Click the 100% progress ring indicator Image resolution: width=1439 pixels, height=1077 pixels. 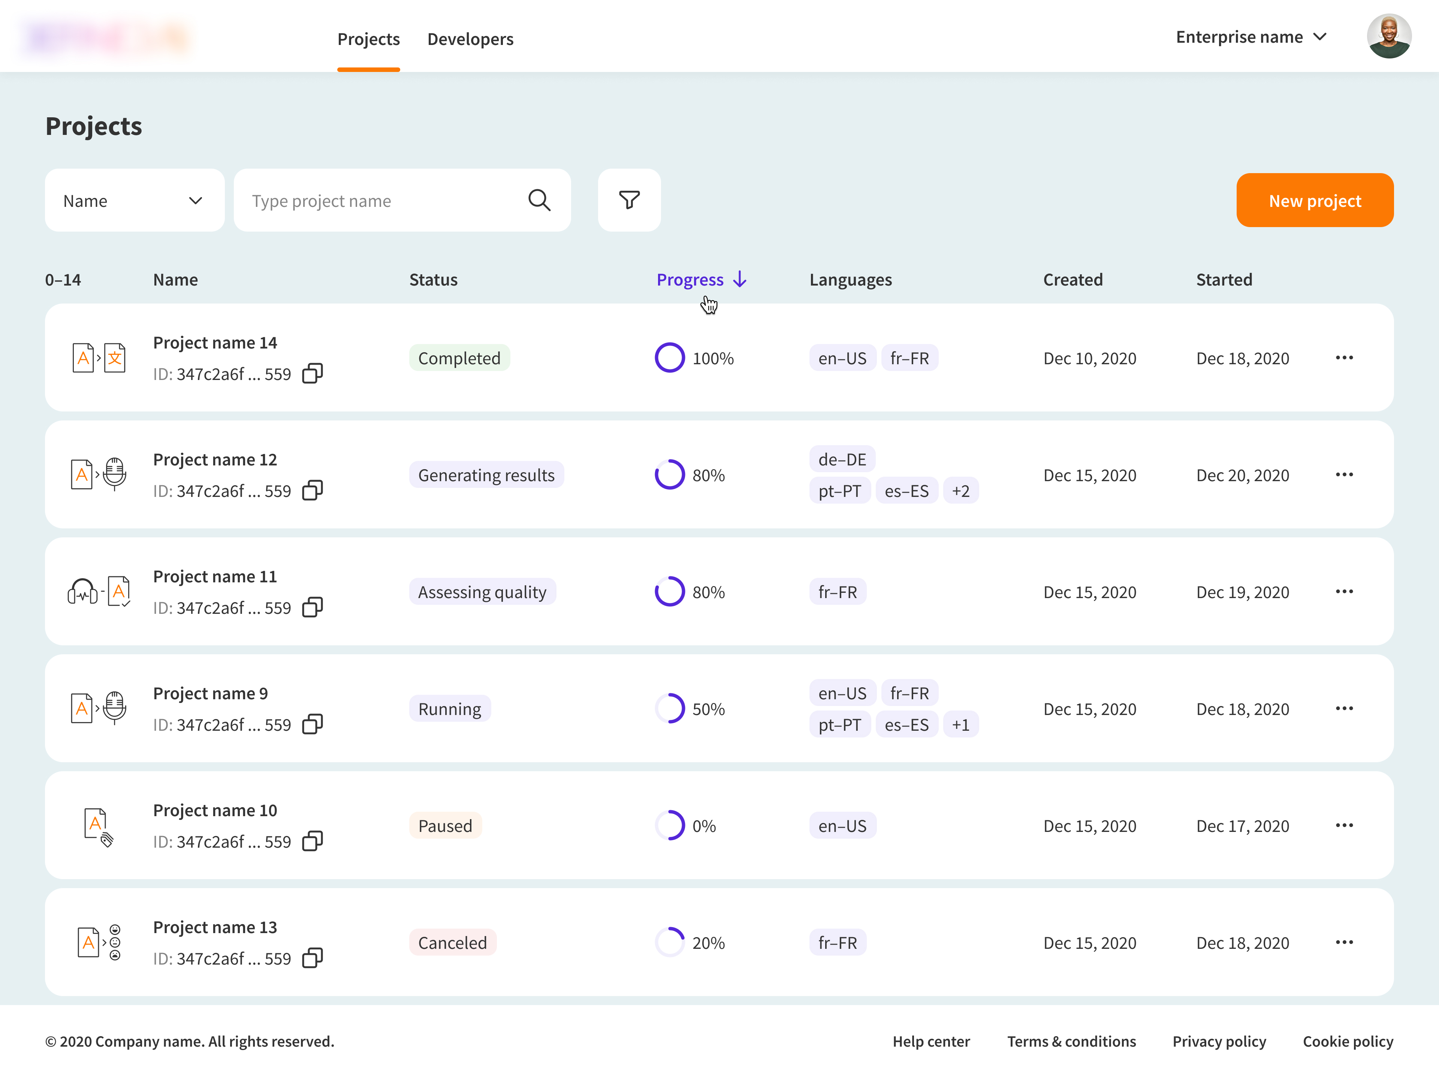(x=669, y=358)
